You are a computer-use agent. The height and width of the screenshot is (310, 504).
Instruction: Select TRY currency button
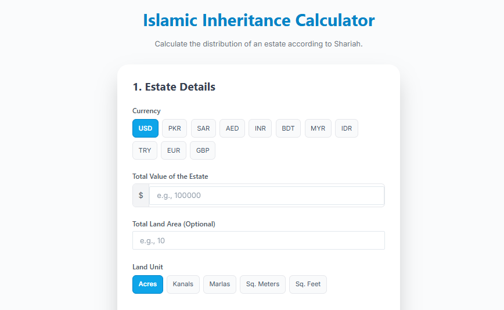point(145,150)
